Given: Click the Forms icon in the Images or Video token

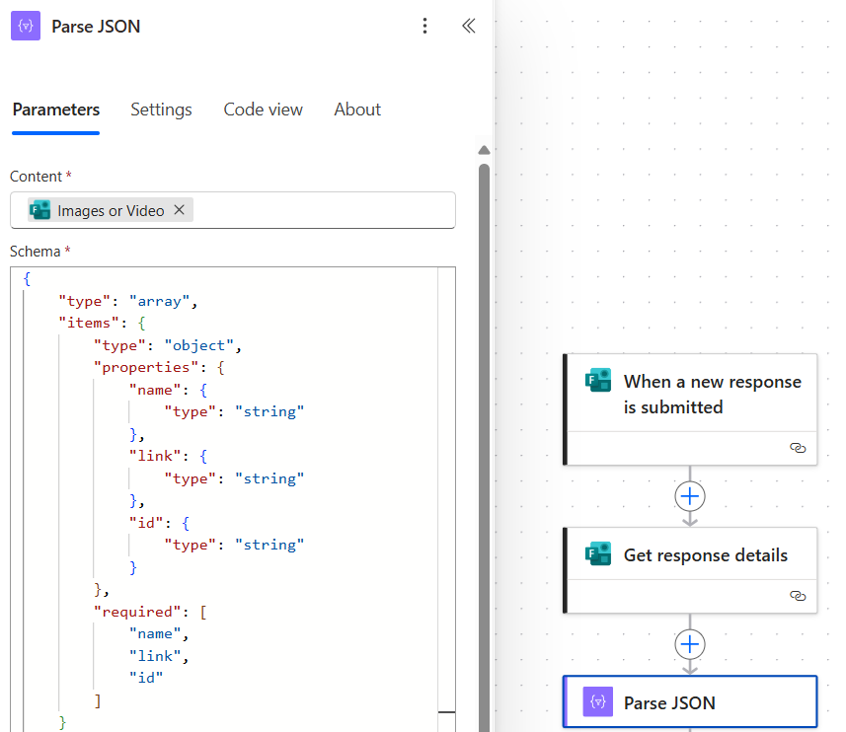Looking at the screenshot, I should (39, 209).
